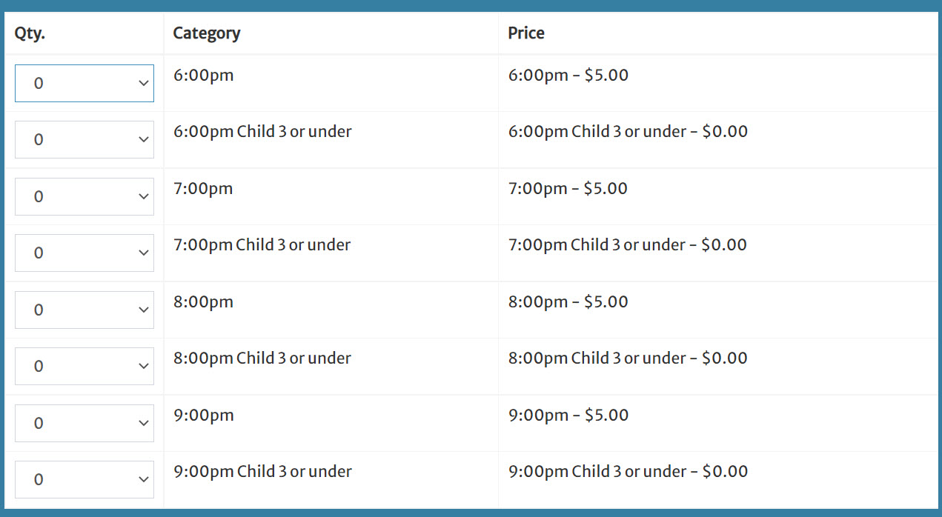Screen dimensions: 942x517
Task: Click the 9:00pm – $5.00 price text
Action: [568, 416]
